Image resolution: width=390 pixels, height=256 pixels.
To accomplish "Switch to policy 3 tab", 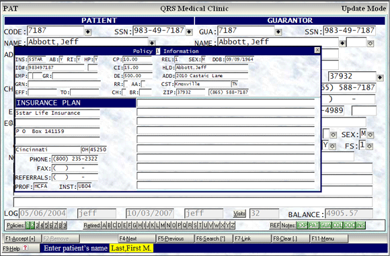I will coord(37,226).
